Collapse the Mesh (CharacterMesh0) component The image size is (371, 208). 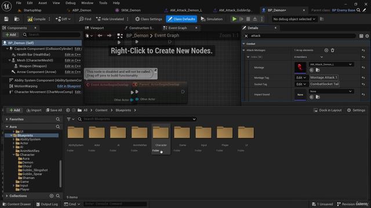pos(9,60)
